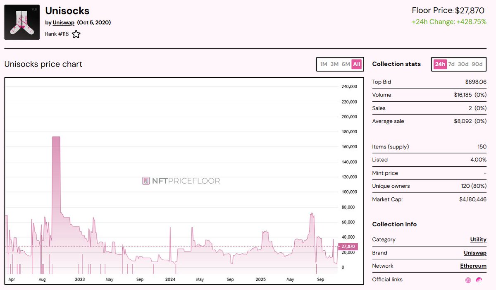The height and width of the screenshot is (290, 496).
Task: Click the 2024 label on chart time axis
Action: coord(170,280)
